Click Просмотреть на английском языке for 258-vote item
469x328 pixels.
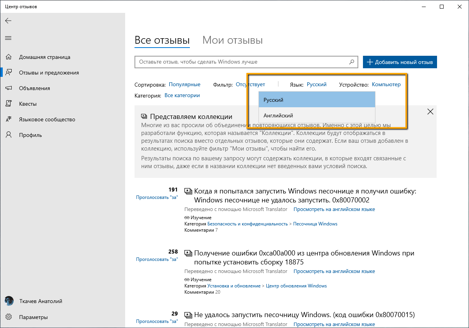pyautogui.click(x=334, y=271)
